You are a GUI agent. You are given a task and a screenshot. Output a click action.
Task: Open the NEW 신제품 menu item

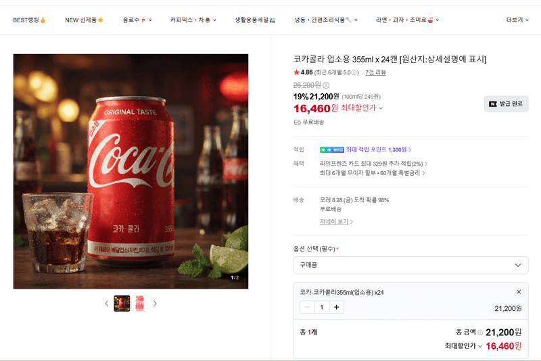pos(84,20)
